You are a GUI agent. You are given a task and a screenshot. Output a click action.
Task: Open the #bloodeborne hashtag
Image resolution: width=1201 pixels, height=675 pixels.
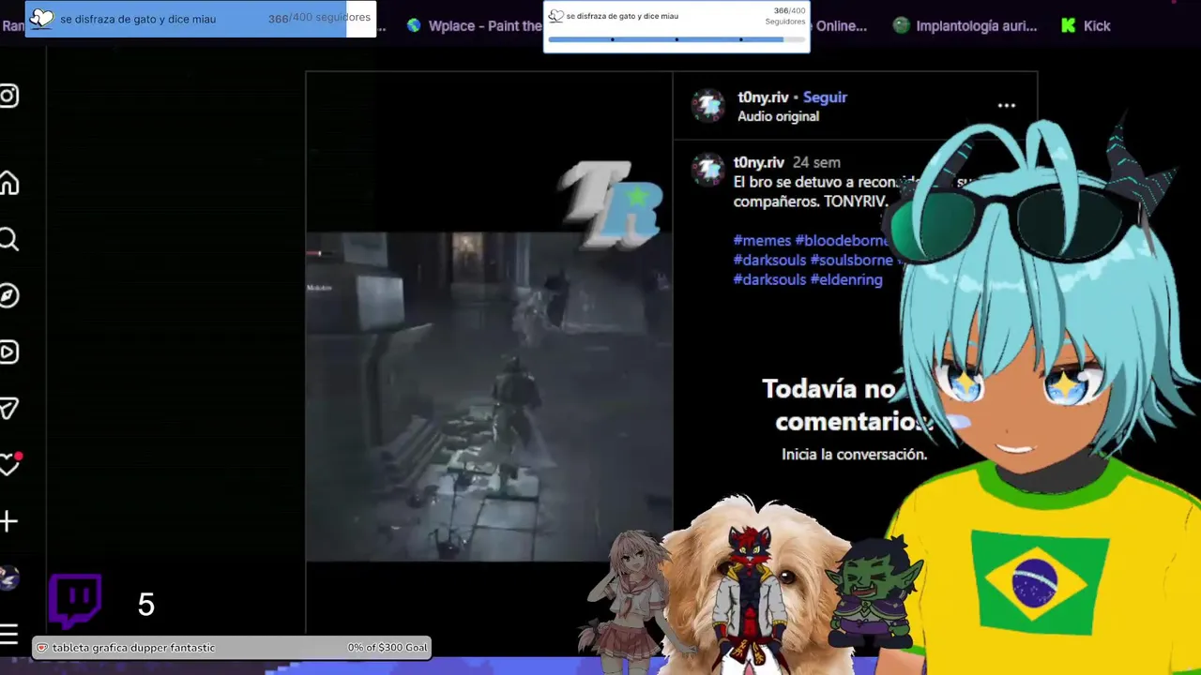(842, 241)
